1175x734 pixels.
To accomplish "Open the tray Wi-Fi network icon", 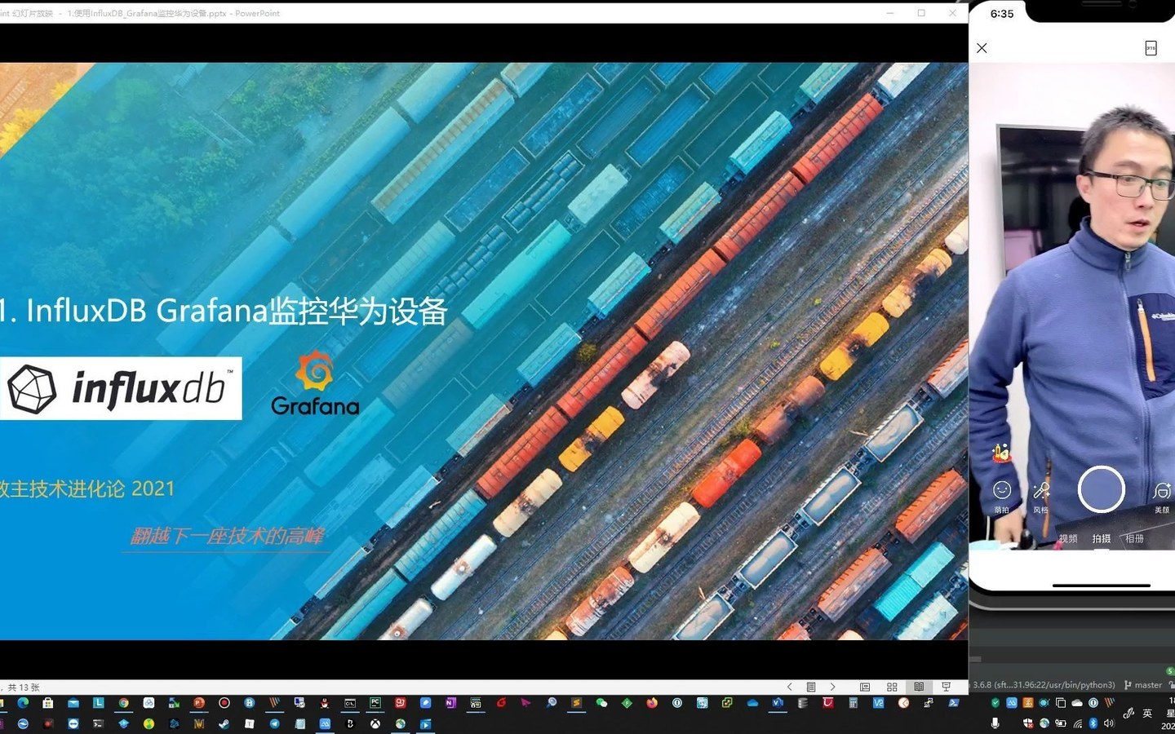I will coord(1078,723).
